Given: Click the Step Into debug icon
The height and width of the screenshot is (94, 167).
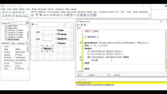Looking at the screenshot, I should point(22,16).
